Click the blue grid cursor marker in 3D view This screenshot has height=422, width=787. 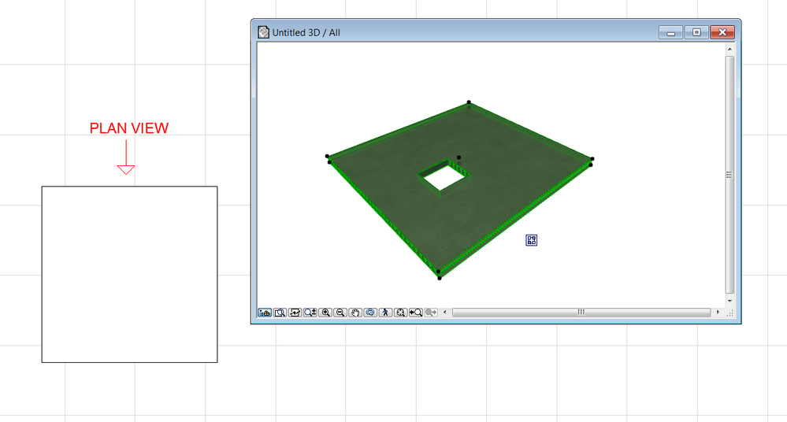[x=532, y=240]
